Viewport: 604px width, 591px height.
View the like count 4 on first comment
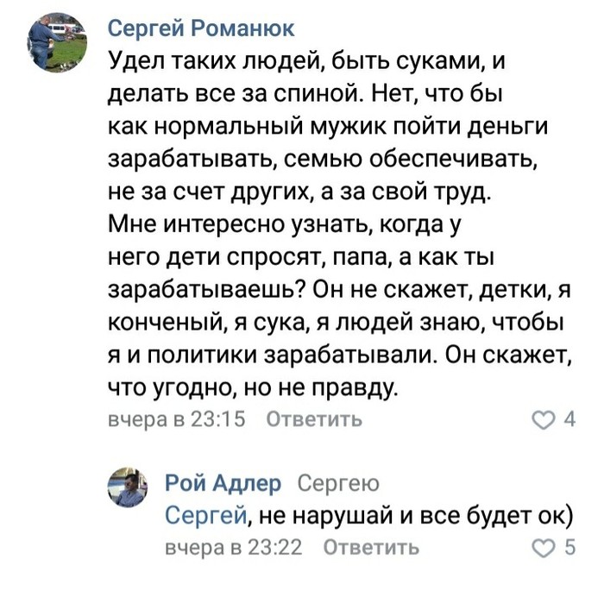(x=569, y=420)
